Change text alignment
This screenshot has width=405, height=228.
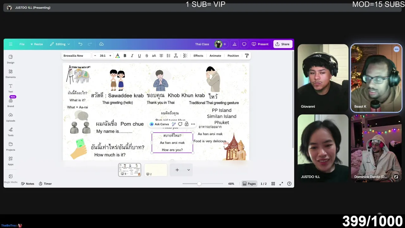(x=161, y=56)
